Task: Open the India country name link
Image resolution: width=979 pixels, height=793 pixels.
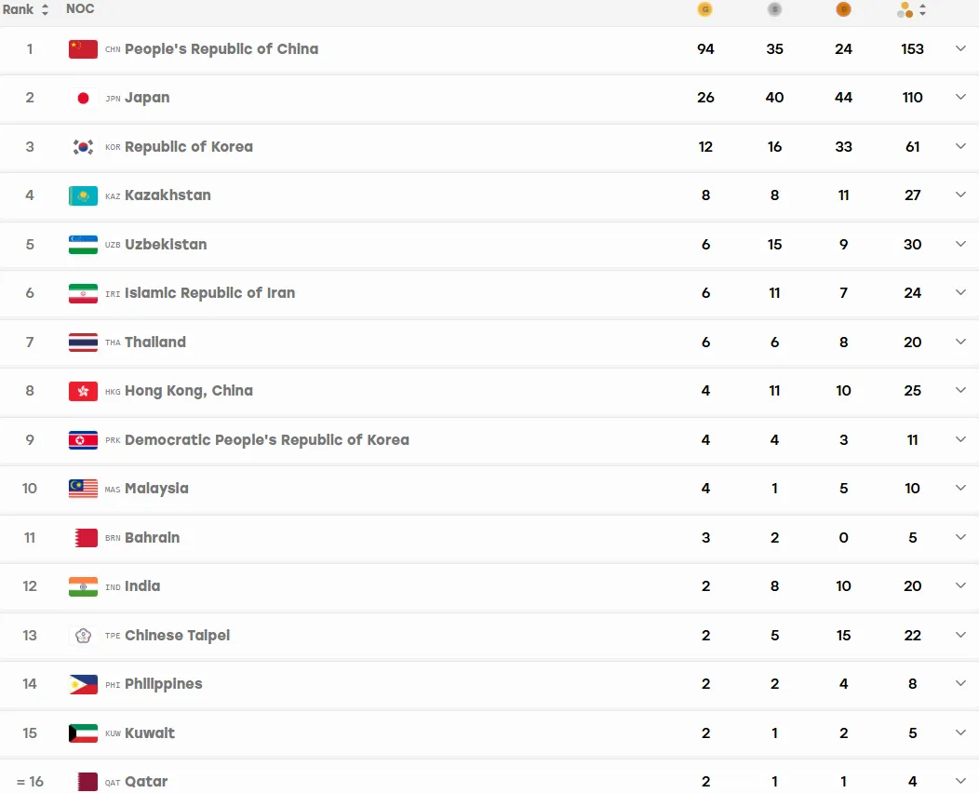Action: tap(142, 586)
